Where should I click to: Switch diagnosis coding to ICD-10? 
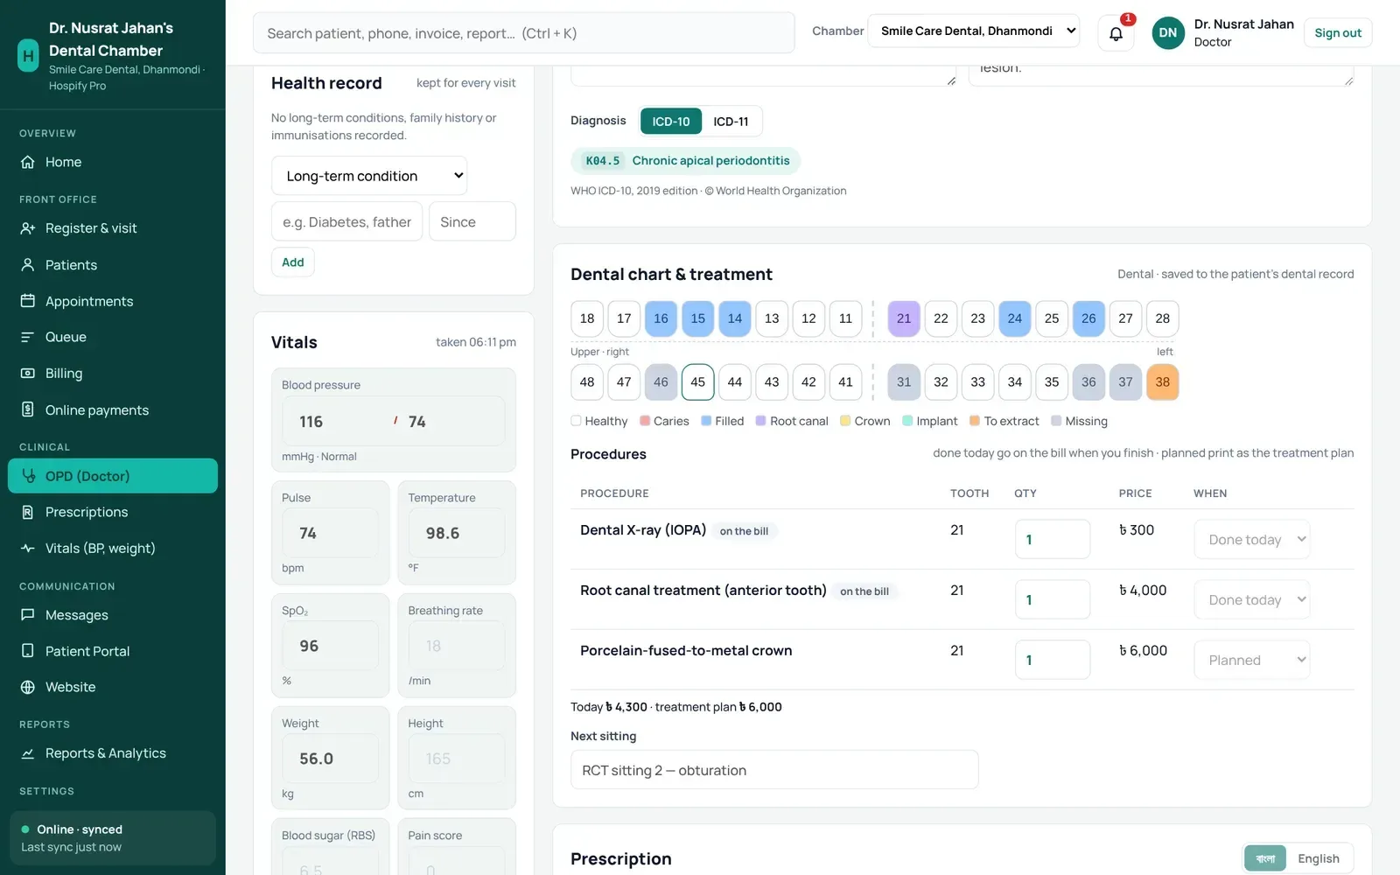tap(671, 122)
